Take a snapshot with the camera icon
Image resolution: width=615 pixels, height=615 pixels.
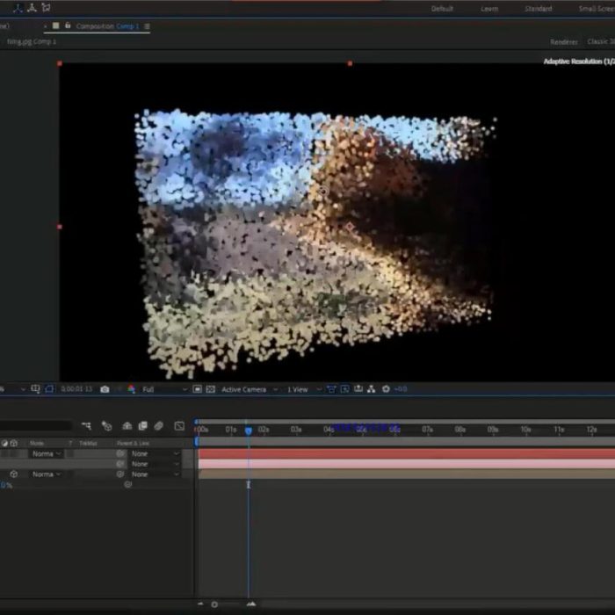point(105,389)
